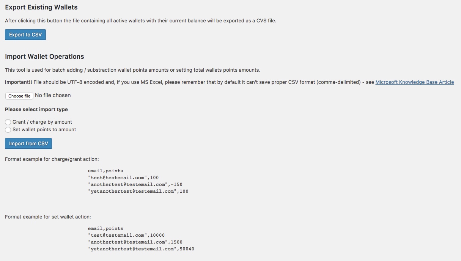The width and height of the screenshot is (461, 261).
Task: Click the Export to CSV button
Action: click(x=25, y=35)
